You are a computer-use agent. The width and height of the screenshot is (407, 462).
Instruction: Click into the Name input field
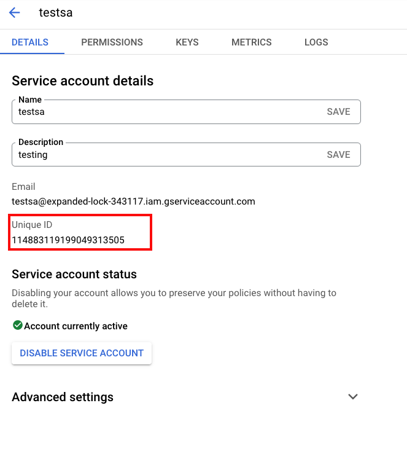166,112
